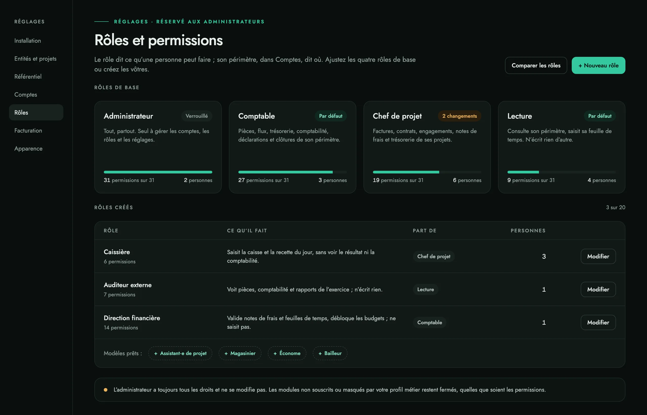Click '14 permissions' under Direction financière
This screenshot has height=415, width=647.
[121, 328]
